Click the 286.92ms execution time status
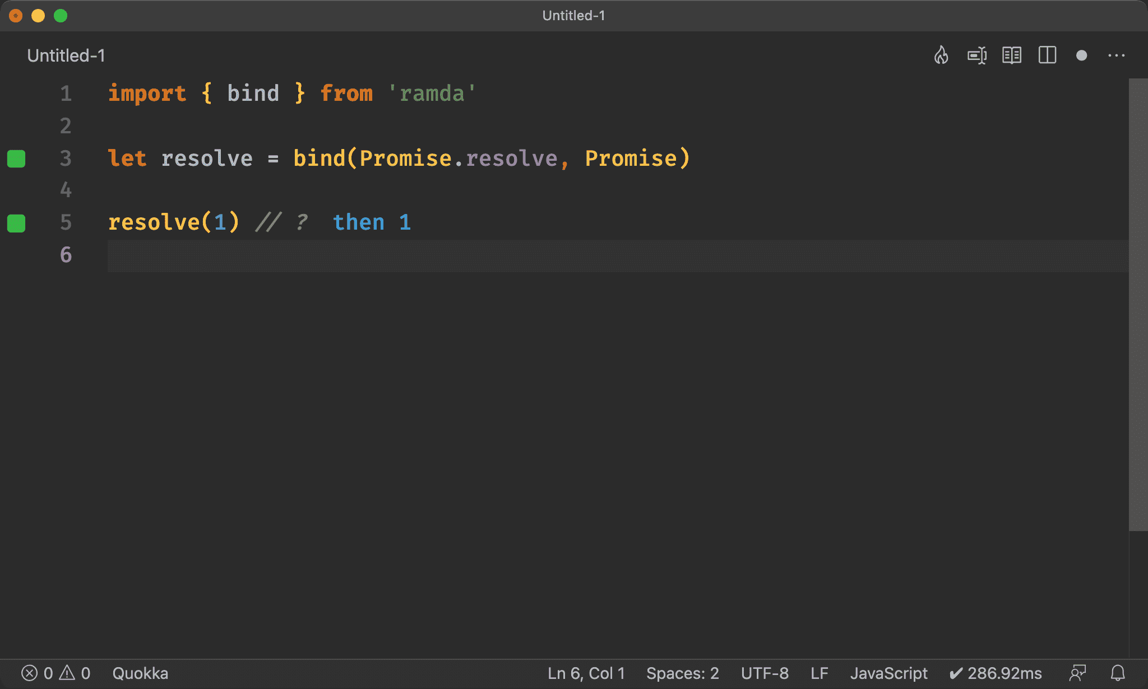Image resolution: width=1148 pixels, height=689 pixels. click(x=996, y=673)
